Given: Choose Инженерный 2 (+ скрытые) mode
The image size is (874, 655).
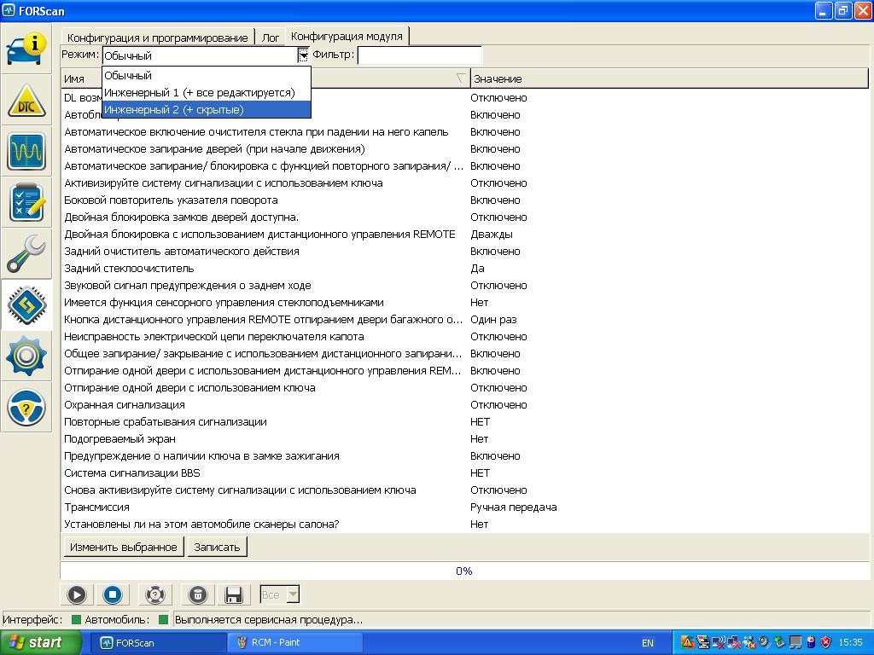Looking at the screenshot, I should (x=207, y=110).
